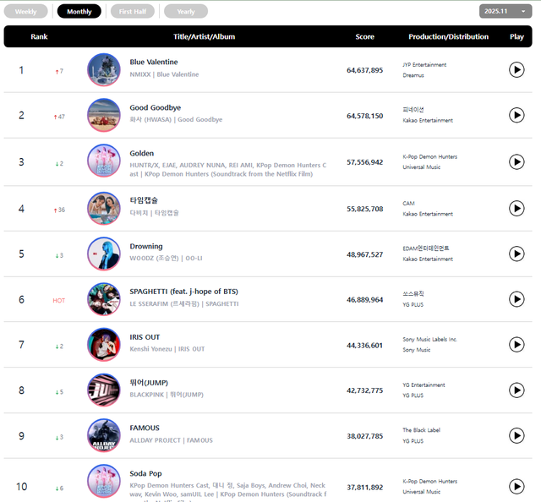The height and width of the screenshot is (502, 541).
Task: Play Good Goodbye by HWASA
Action: (x=516, y=115)
